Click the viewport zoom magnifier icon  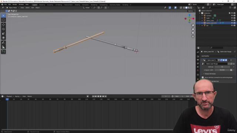pyautogui.click(x=193, y=25)
